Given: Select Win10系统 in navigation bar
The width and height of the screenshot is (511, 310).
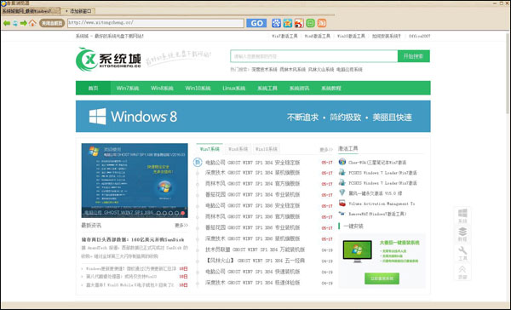Looking at the screenshot, I should coord(198,88).
